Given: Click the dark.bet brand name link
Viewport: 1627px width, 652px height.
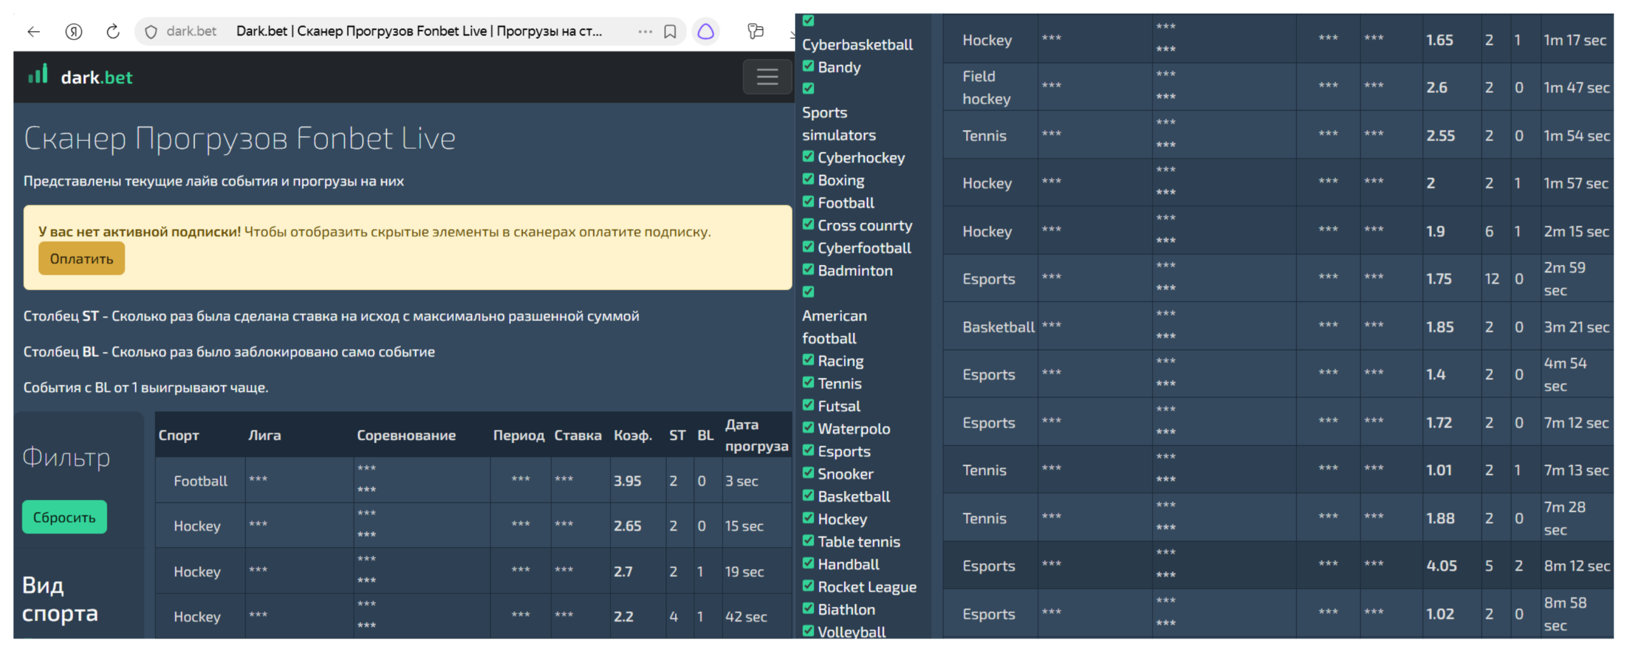Looking at the screenshot, I should [97, 78].
